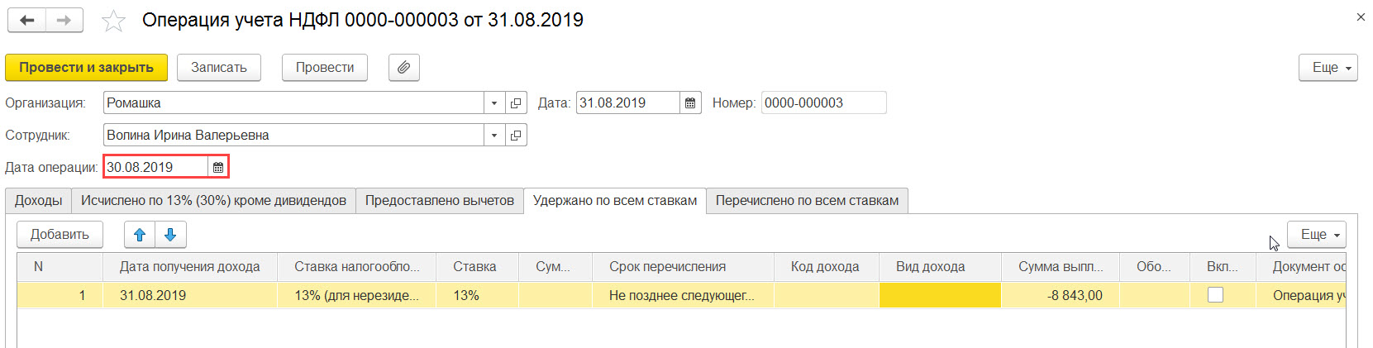Open attached files with paperclip icon
Image resolution: width=1373 pixels, height=348 pixels.
(x=403, y=68)
